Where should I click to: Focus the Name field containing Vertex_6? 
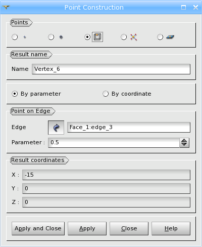coord(111,69)
